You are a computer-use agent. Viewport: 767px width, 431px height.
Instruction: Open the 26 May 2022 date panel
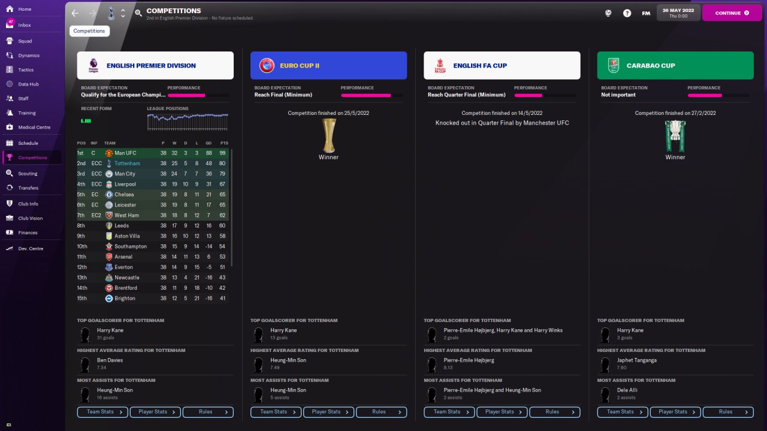point(678,13)
